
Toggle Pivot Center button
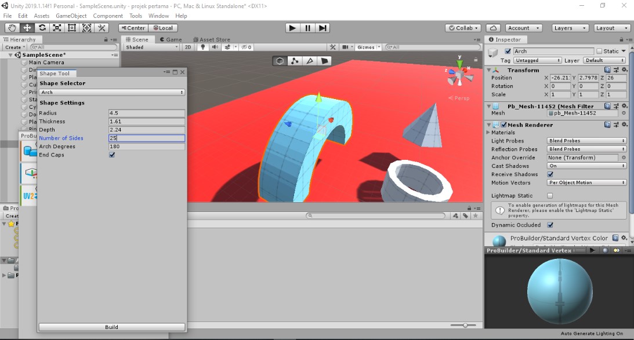point(133,28)
